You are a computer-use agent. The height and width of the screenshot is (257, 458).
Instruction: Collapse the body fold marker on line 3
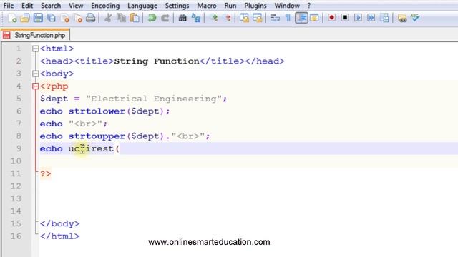pos(35,74)
